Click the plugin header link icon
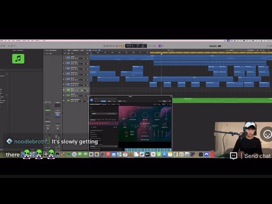The width and height of the screenshot is (272, 204). coord(169,101)
